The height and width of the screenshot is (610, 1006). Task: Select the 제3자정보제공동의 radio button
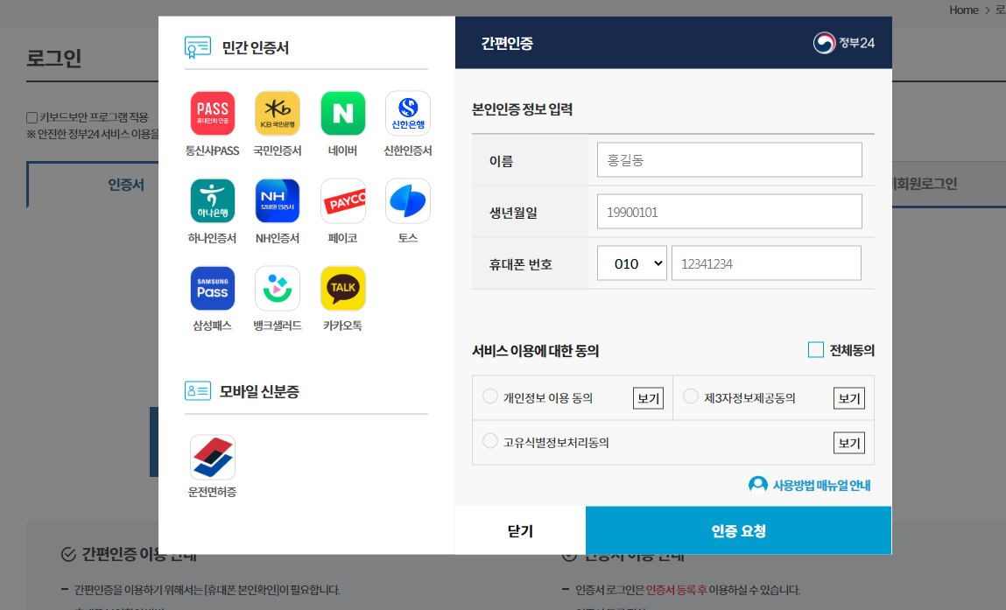point(690,396)
